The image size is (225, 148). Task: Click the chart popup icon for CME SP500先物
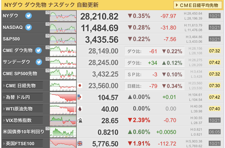click(47, 70)
